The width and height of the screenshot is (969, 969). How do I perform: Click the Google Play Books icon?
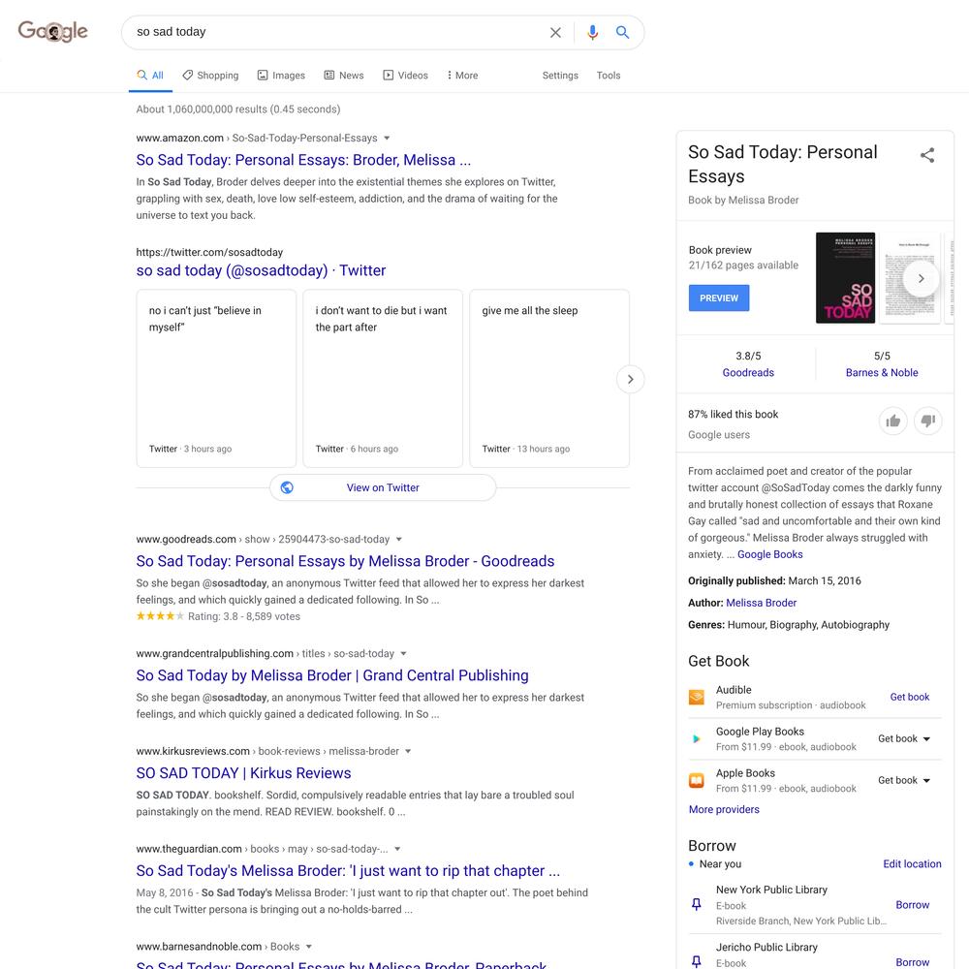(x=697, y=738)
